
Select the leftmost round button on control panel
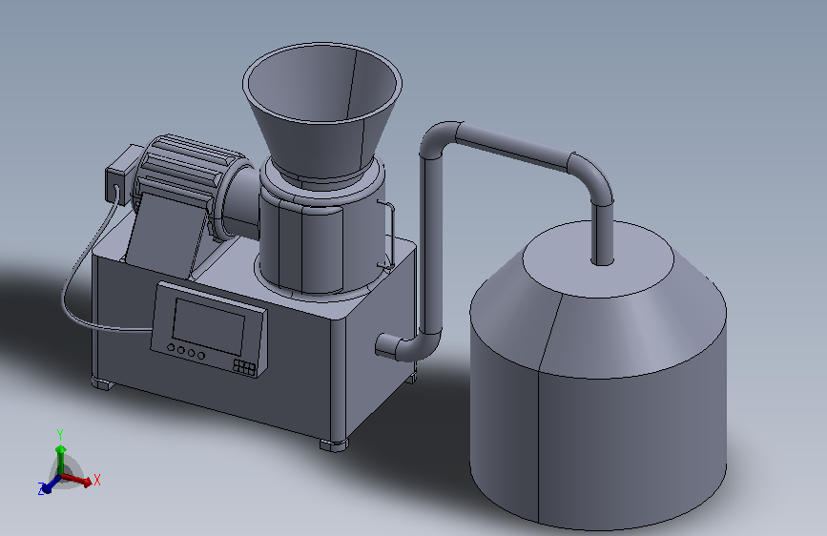[x=172, y=348]
